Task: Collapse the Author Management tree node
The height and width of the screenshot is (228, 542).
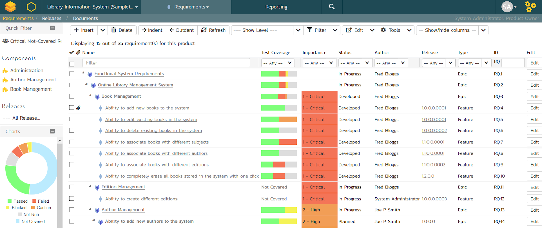Action: tap(90, 209)
